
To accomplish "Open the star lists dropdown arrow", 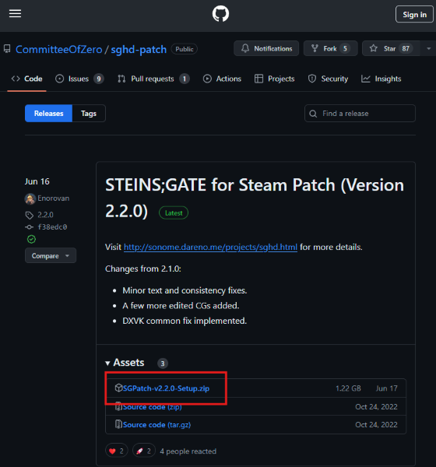I will [x=428, y=48].
